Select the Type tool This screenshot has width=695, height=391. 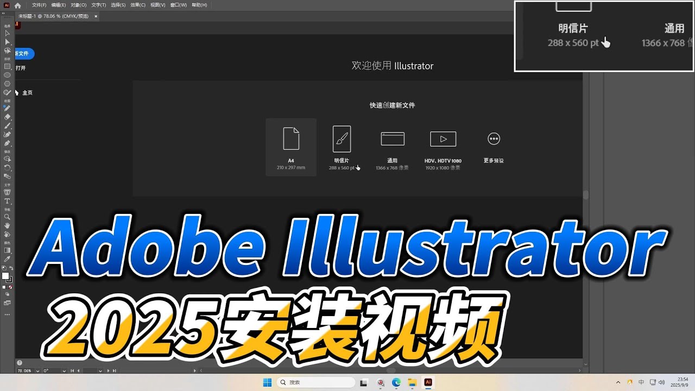pos(7,201)
